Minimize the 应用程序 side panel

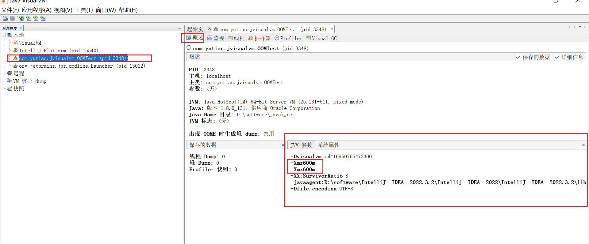tap(179, 28)
